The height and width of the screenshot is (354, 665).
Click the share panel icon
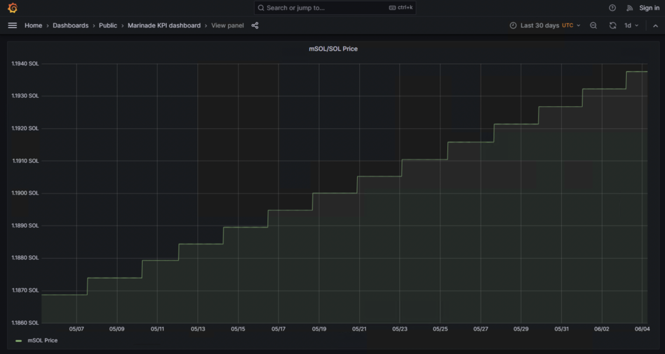click(255, 25)
